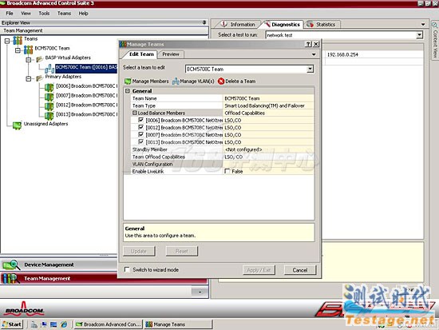
Task: Open the Select a team to edit dropdown
Action: 310,69
